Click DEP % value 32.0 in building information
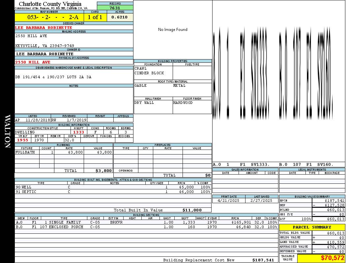 [x=70, y=140]
